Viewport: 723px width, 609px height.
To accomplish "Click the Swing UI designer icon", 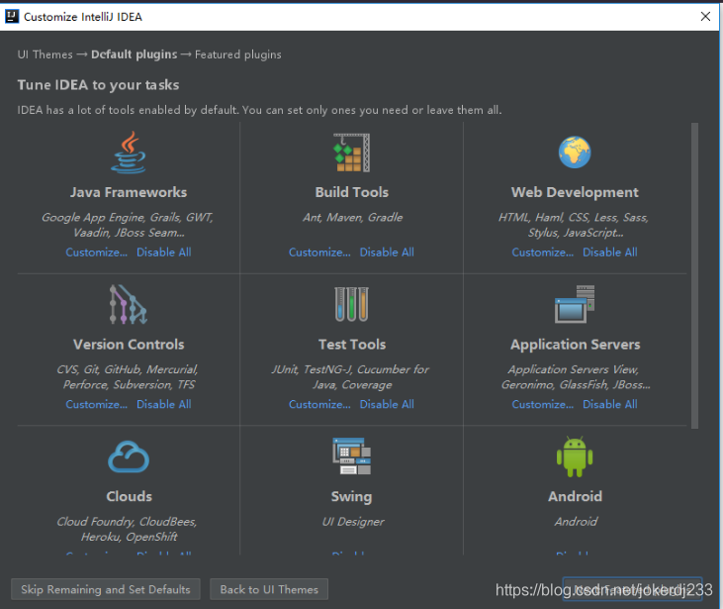I will tap(352, 457).
